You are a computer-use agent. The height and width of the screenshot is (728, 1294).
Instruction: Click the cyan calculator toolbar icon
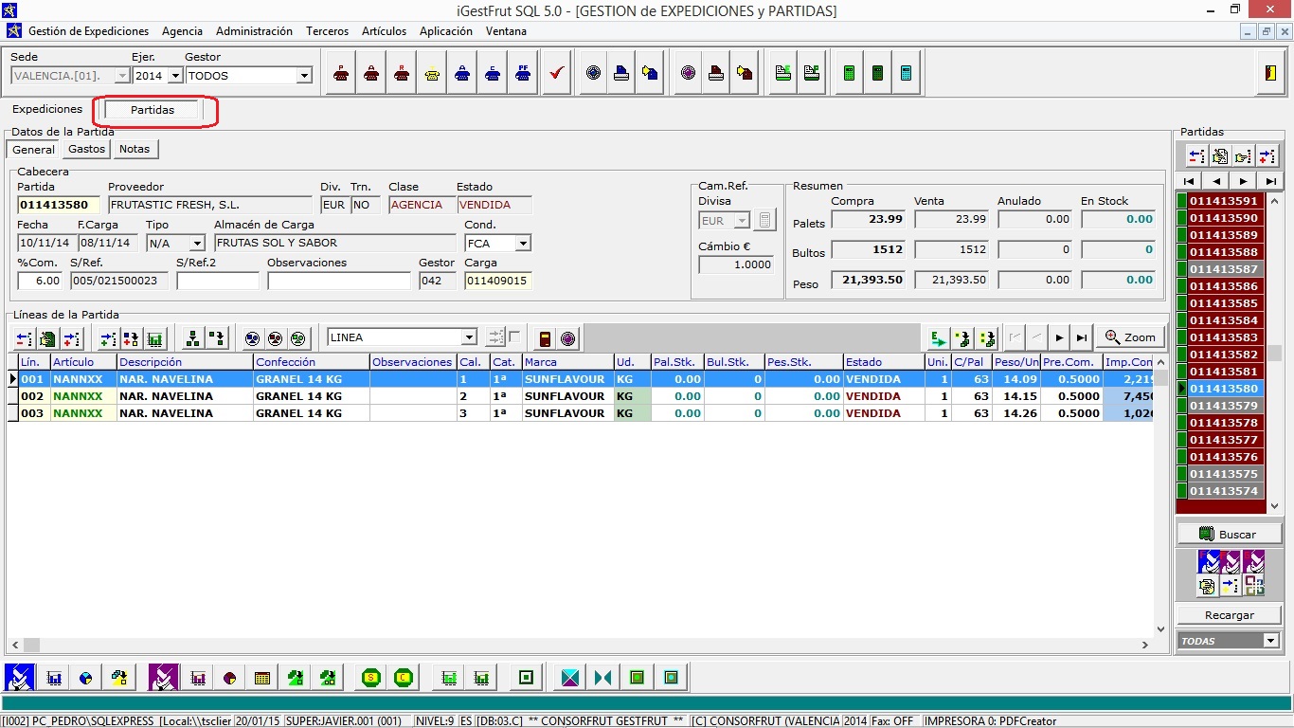click(907, 73)
